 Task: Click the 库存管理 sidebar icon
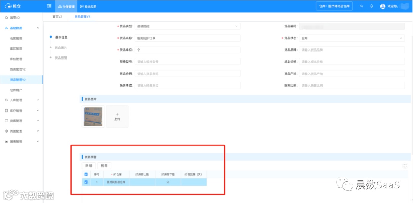7,110
